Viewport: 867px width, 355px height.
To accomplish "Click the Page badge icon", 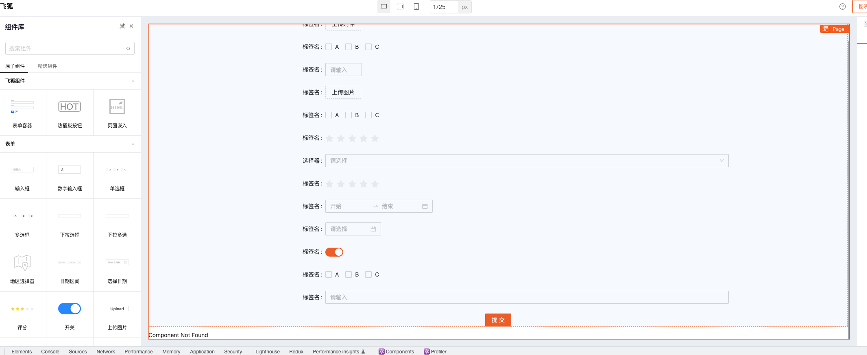I will (x=826, y=29).
